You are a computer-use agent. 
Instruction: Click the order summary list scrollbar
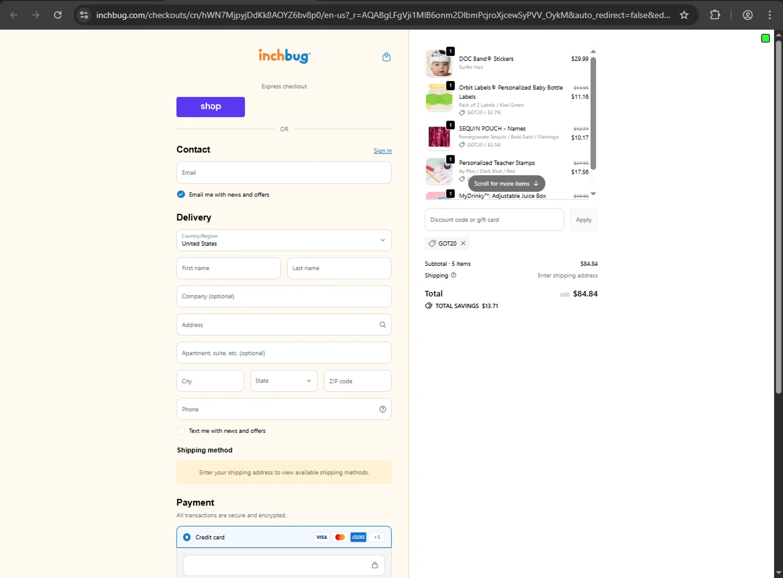(x=593, y=113)
